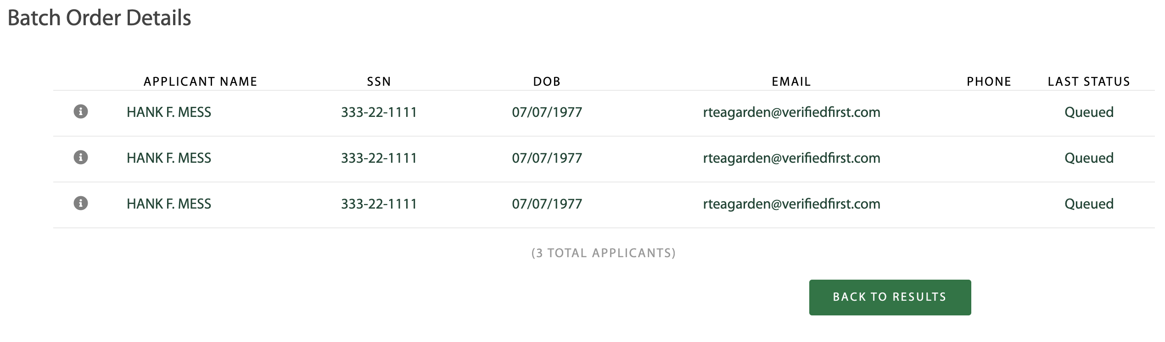
Task: Click info icon in first applicant row
Action: coord(81,111)
